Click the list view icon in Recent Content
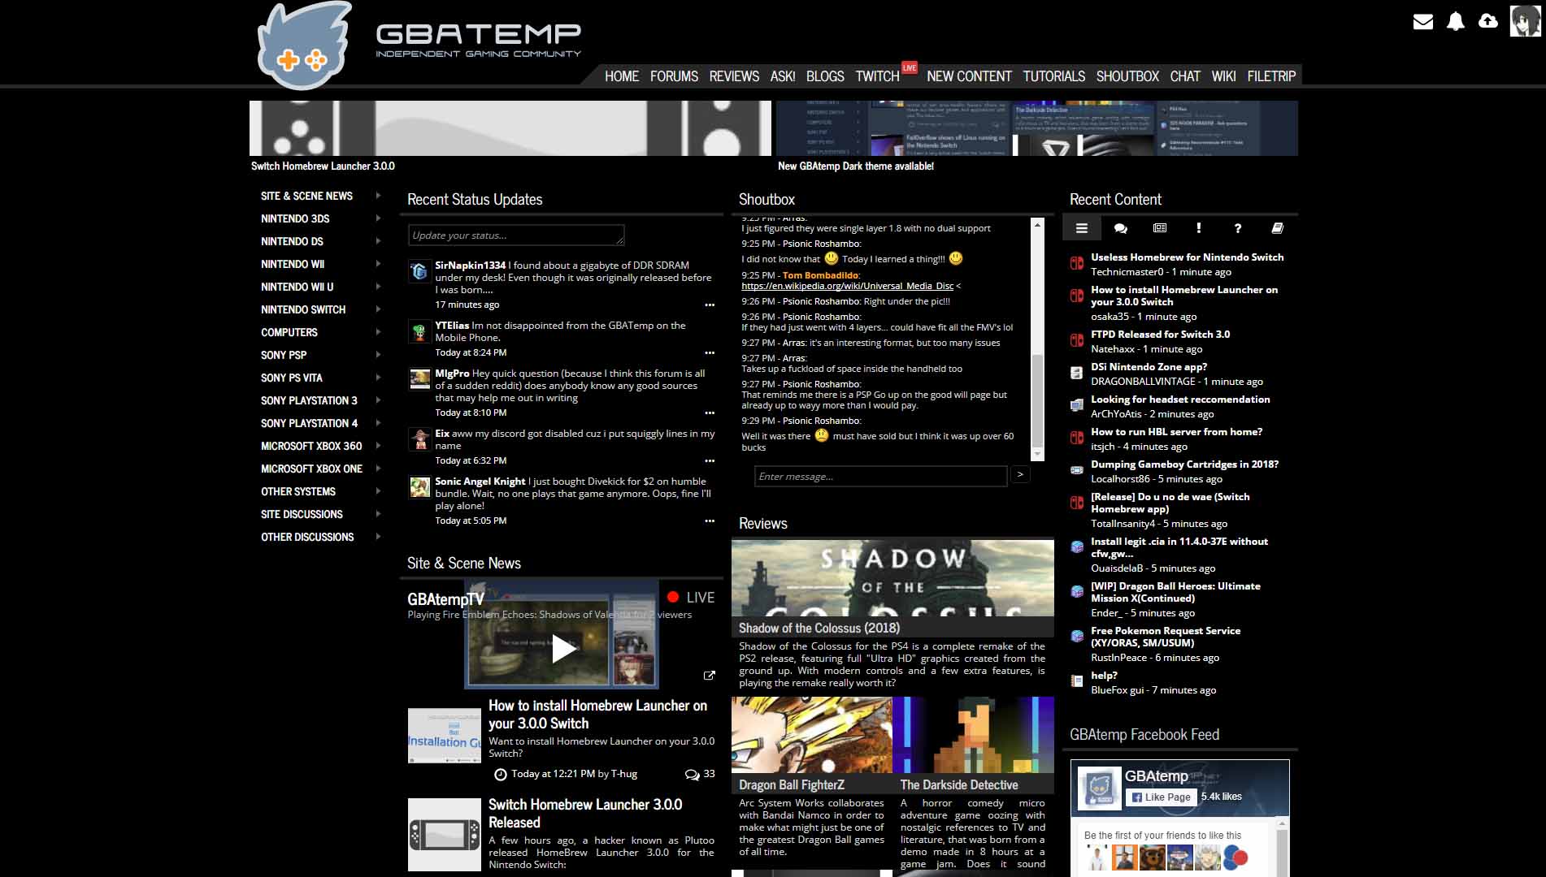Image resolution: width=1546 pixels, height=877 pixels. [x=1081, y=229]
